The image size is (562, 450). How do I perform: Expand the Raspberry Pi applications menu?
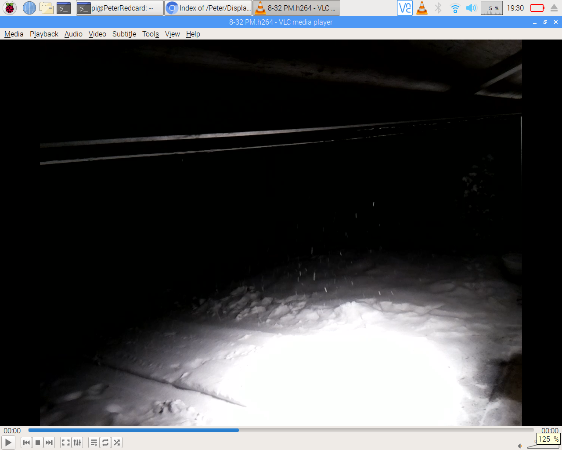[x=10, y=8]
